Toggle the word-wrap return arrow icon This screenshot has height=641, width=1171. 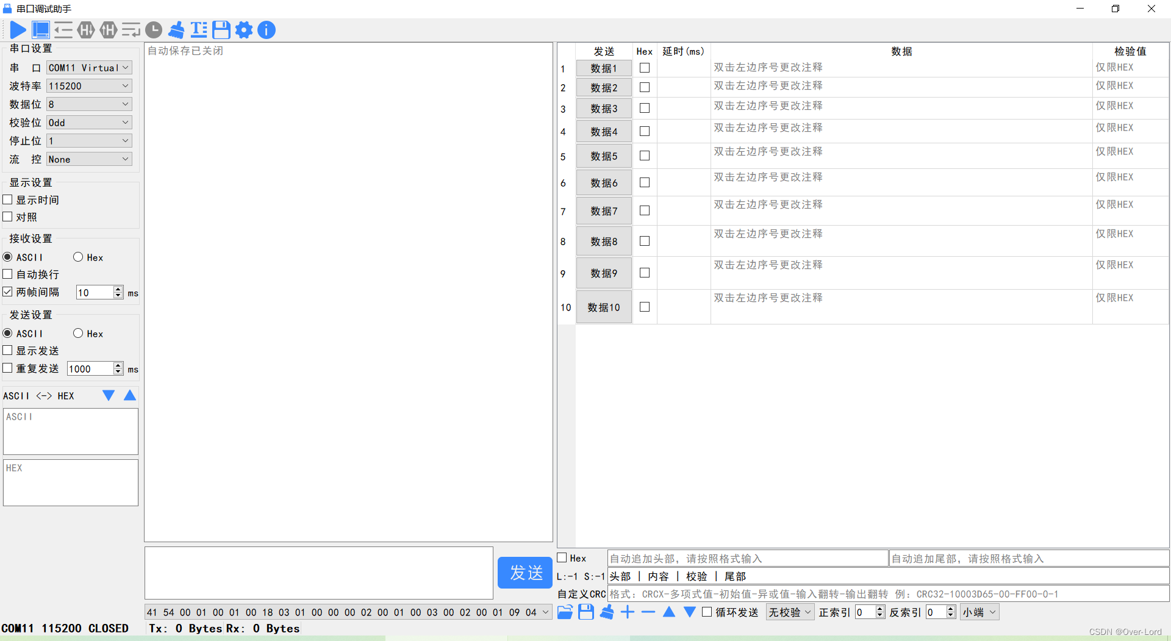pos(131,30)
